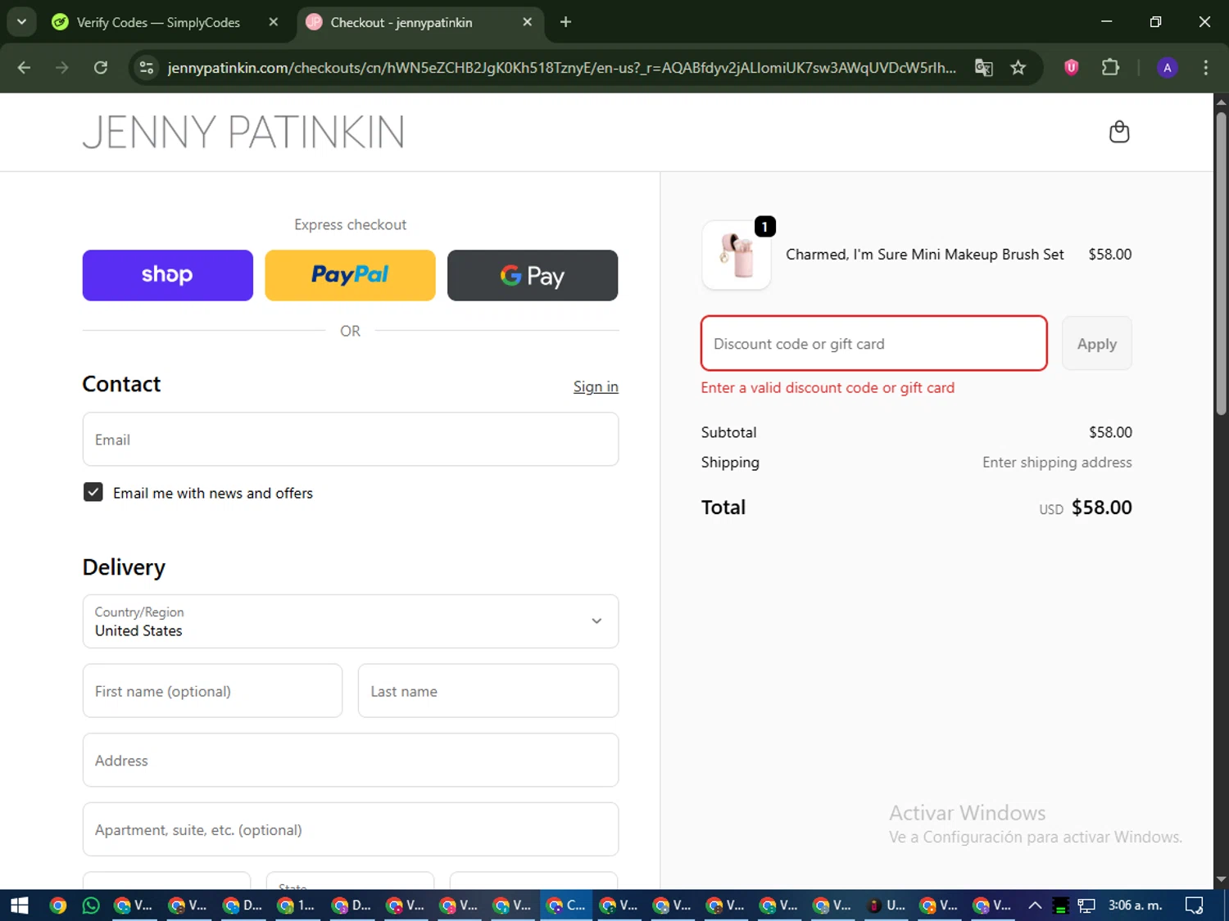1229x921 pixels.
Task: Click the browser address bar URL
Action: click(561, 68)
